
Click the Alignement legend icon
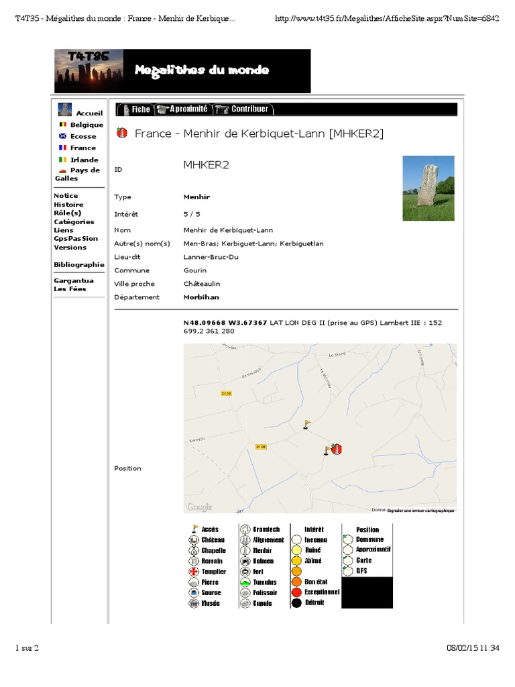pyautogui.click(x=245, y=540)
